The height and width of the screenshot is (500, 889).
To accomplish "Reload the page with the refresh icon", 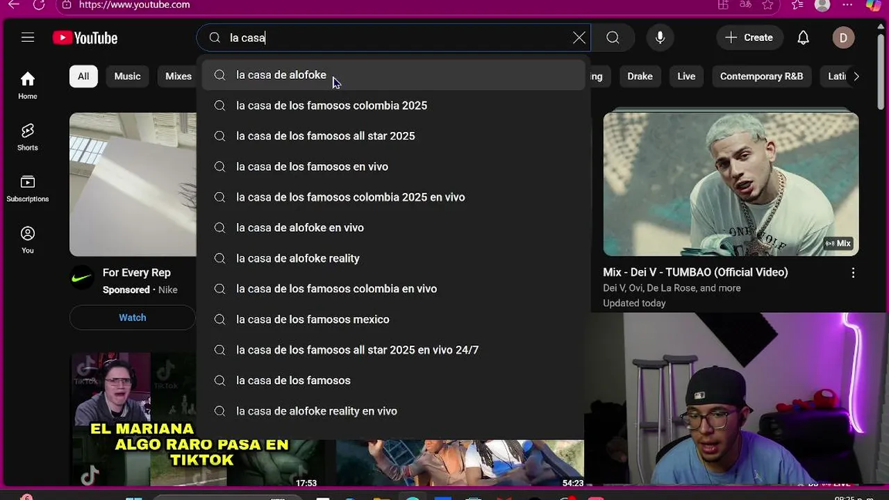I will point(40,5).
